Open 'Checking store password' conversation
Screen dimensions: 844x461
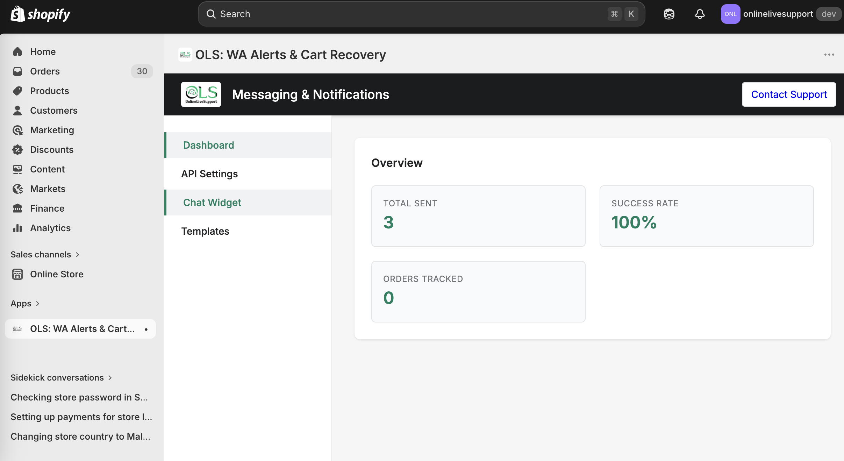click(x=79, y=397)
